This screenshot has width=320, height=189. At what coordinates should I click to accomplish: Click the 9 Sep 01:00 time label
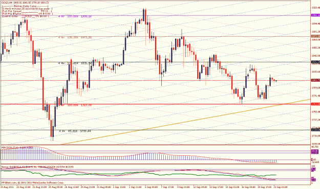pyautogui.click(x=183, y=187)
